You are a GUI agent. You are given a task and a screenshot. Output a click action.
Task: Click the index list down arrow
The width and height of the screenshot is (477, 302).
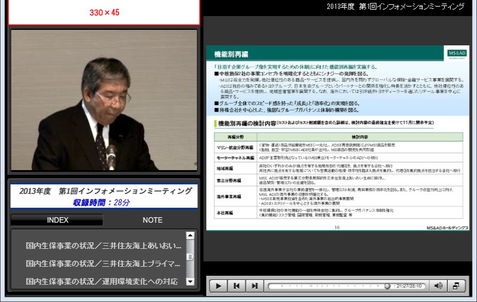pyautogui.click(x=190, y=282)
